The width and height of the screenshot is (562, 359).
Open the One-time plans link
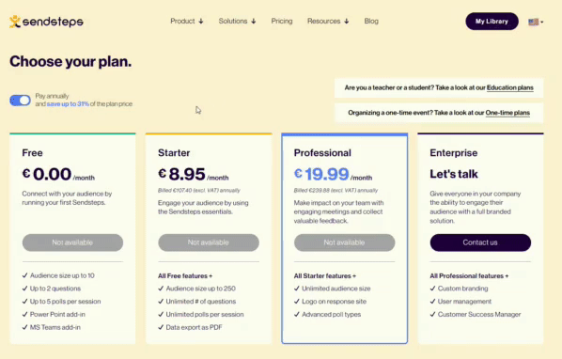pos(507,113)
